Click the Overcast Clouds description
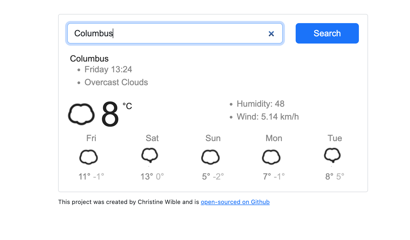Viewport: 410px width, 240px height. (116, 82)
